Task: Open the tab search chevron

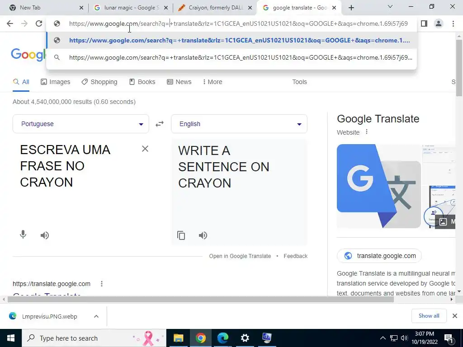Action: (x=390, y=6)
